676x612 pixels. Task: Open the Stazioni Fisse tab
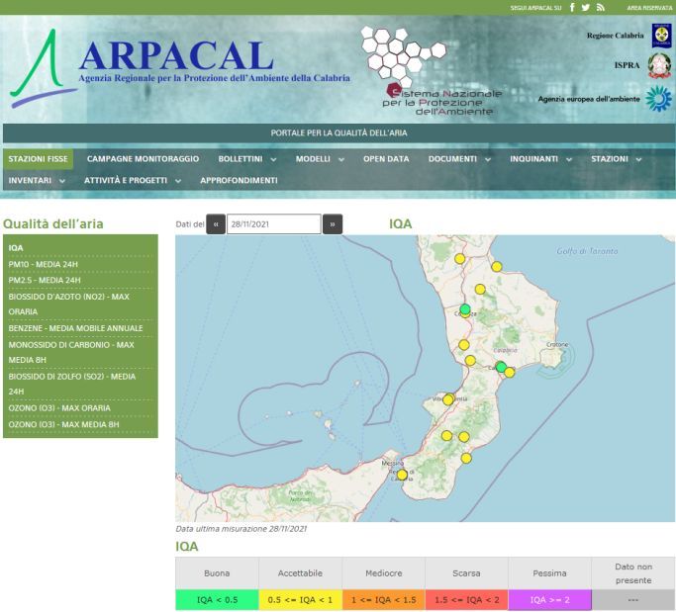38,159
